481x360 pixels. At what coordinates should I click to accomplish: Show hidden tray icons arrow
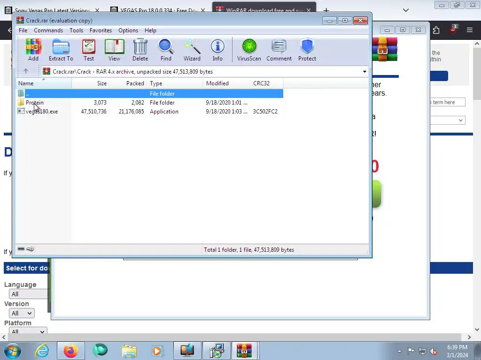399,352
